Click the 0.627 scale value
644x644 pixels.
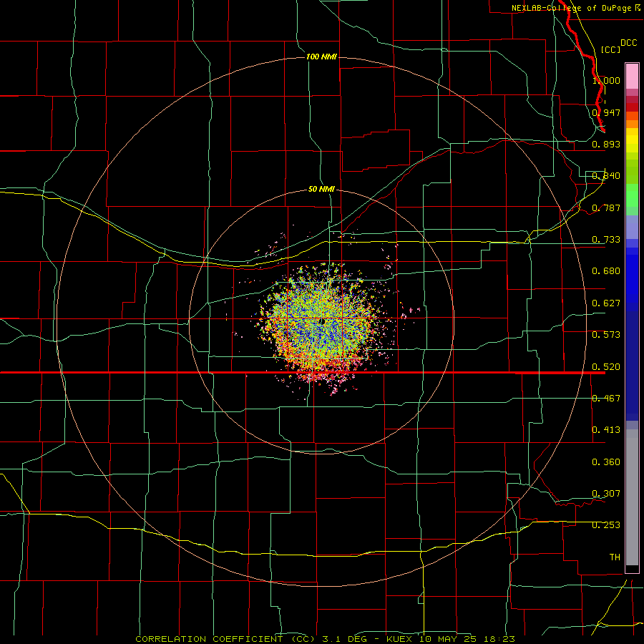coord(606,303)
